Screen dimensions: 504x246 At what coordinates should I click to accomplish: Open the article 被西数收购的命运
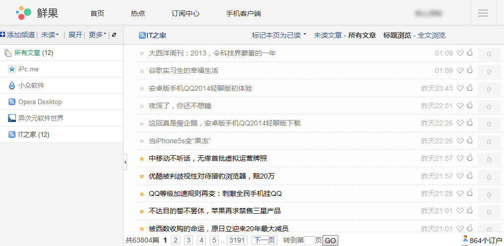click(219, 229)
